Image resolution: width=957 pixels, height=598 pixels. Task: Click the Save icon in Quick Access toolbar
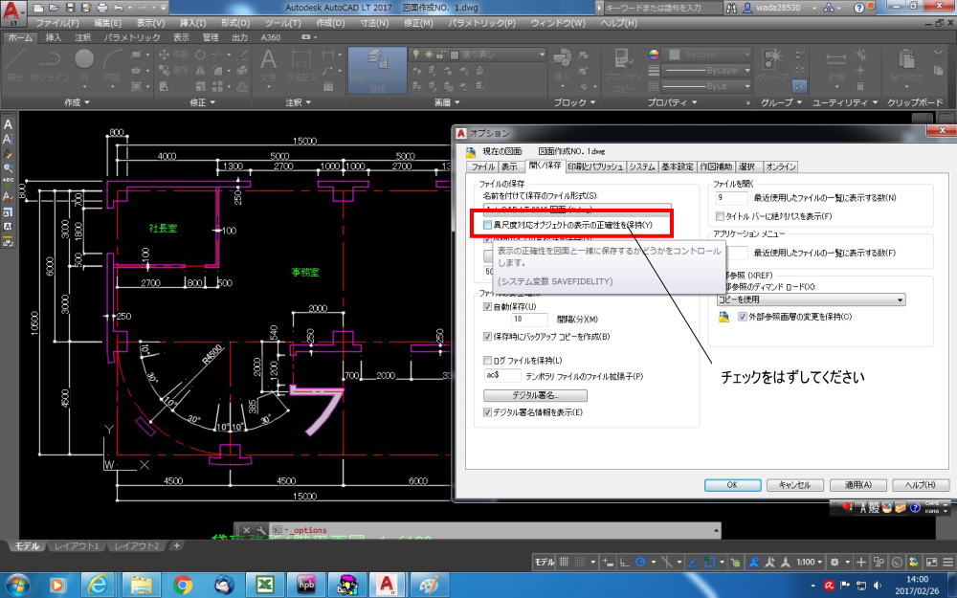[x=70, y=8]
